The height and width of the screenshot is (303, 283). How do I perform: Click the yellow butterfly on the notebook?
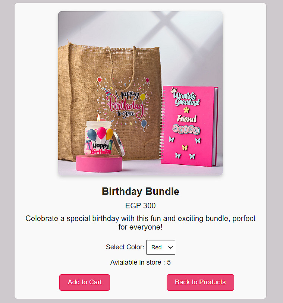(185, 148)
